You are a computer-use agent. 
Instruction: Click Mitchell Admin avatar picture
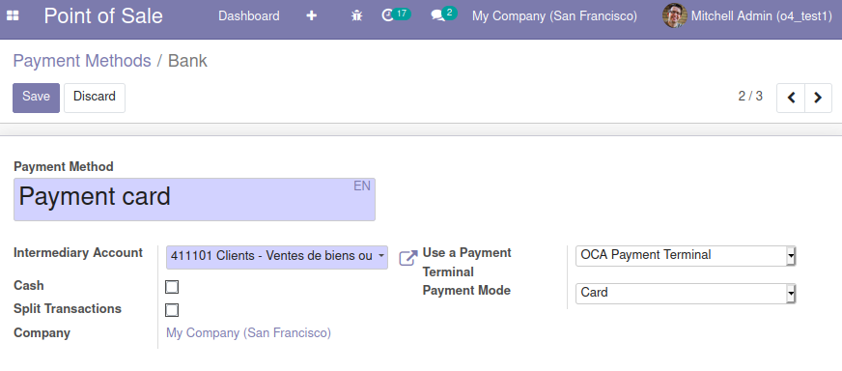[674, 15]
